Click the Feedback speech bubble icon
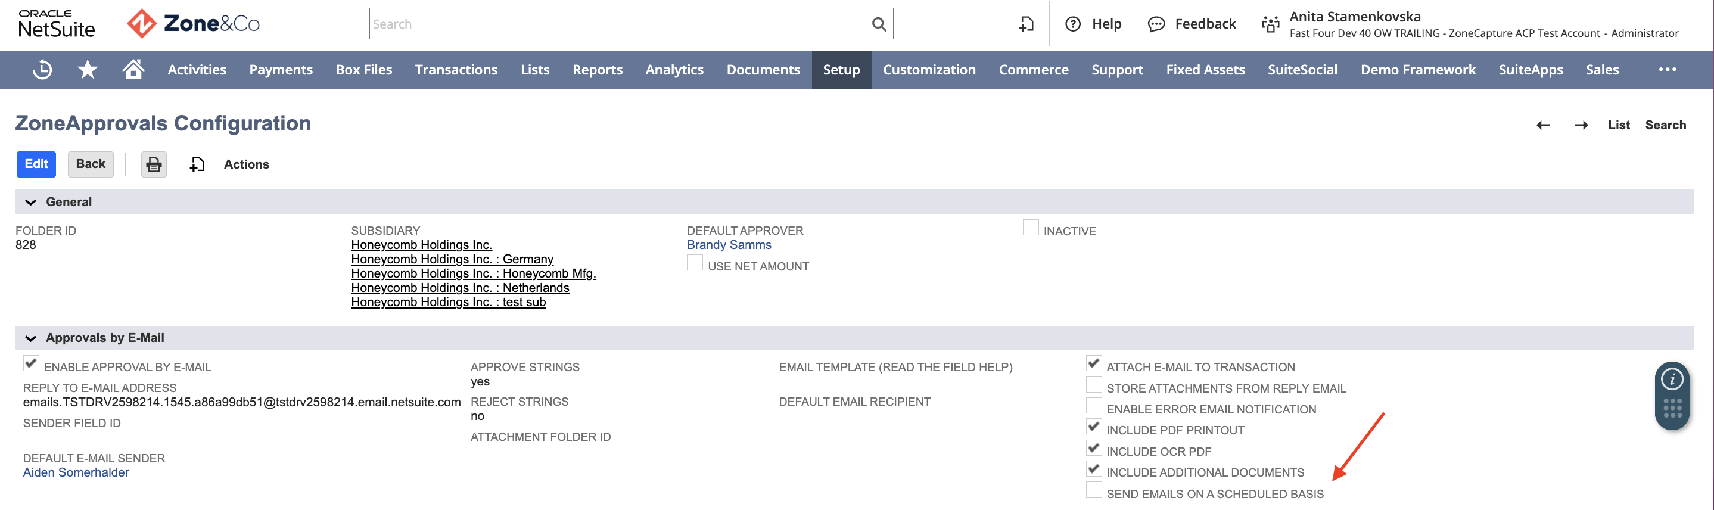The height and width of the screenshot is (510, 1714). 1156,24
